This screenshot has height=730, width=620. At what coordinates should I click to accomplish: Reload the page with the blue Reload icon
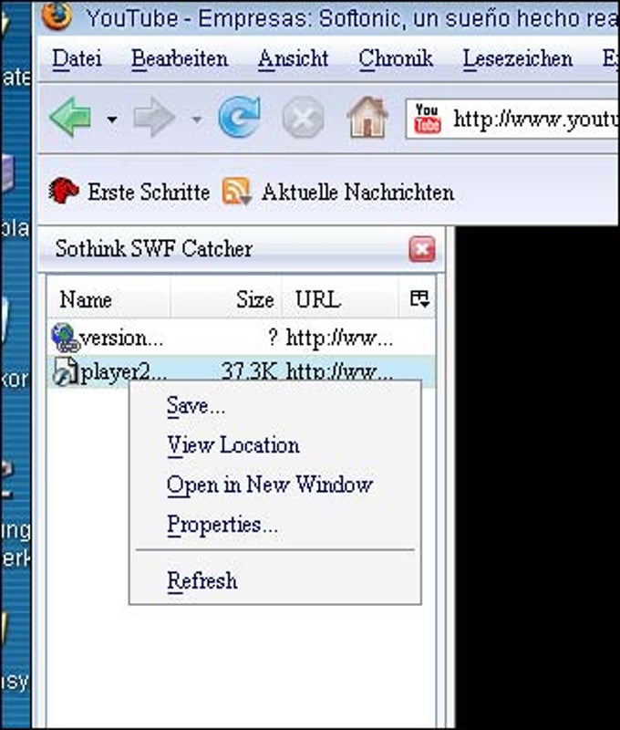point(239,117)
